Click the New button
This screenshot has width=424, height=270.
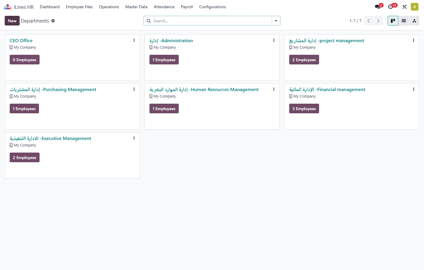tap(12, 21)
